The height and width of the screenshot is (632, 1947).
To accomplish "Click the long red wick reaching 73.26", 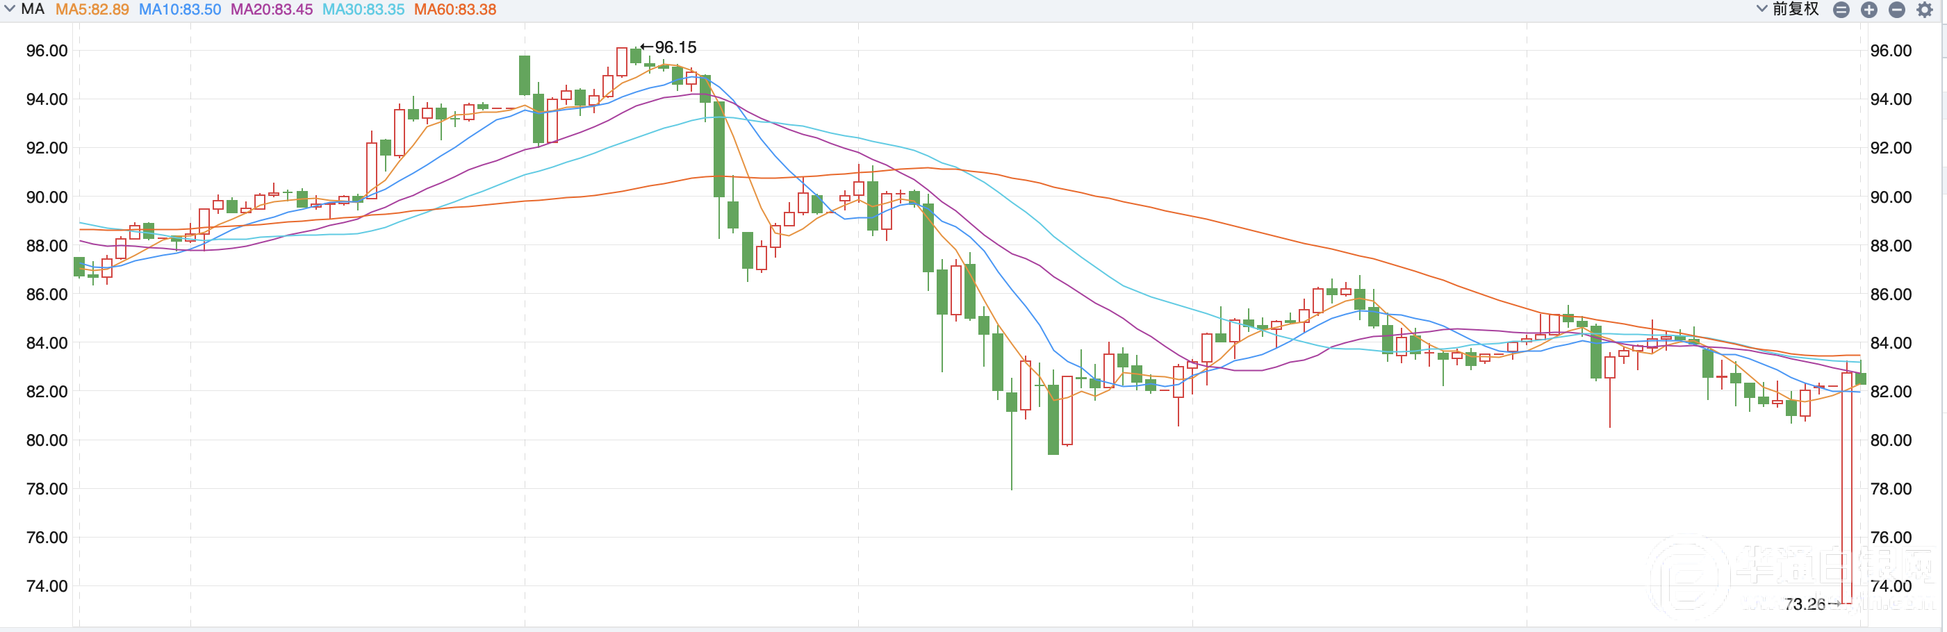I will 1846,491.
